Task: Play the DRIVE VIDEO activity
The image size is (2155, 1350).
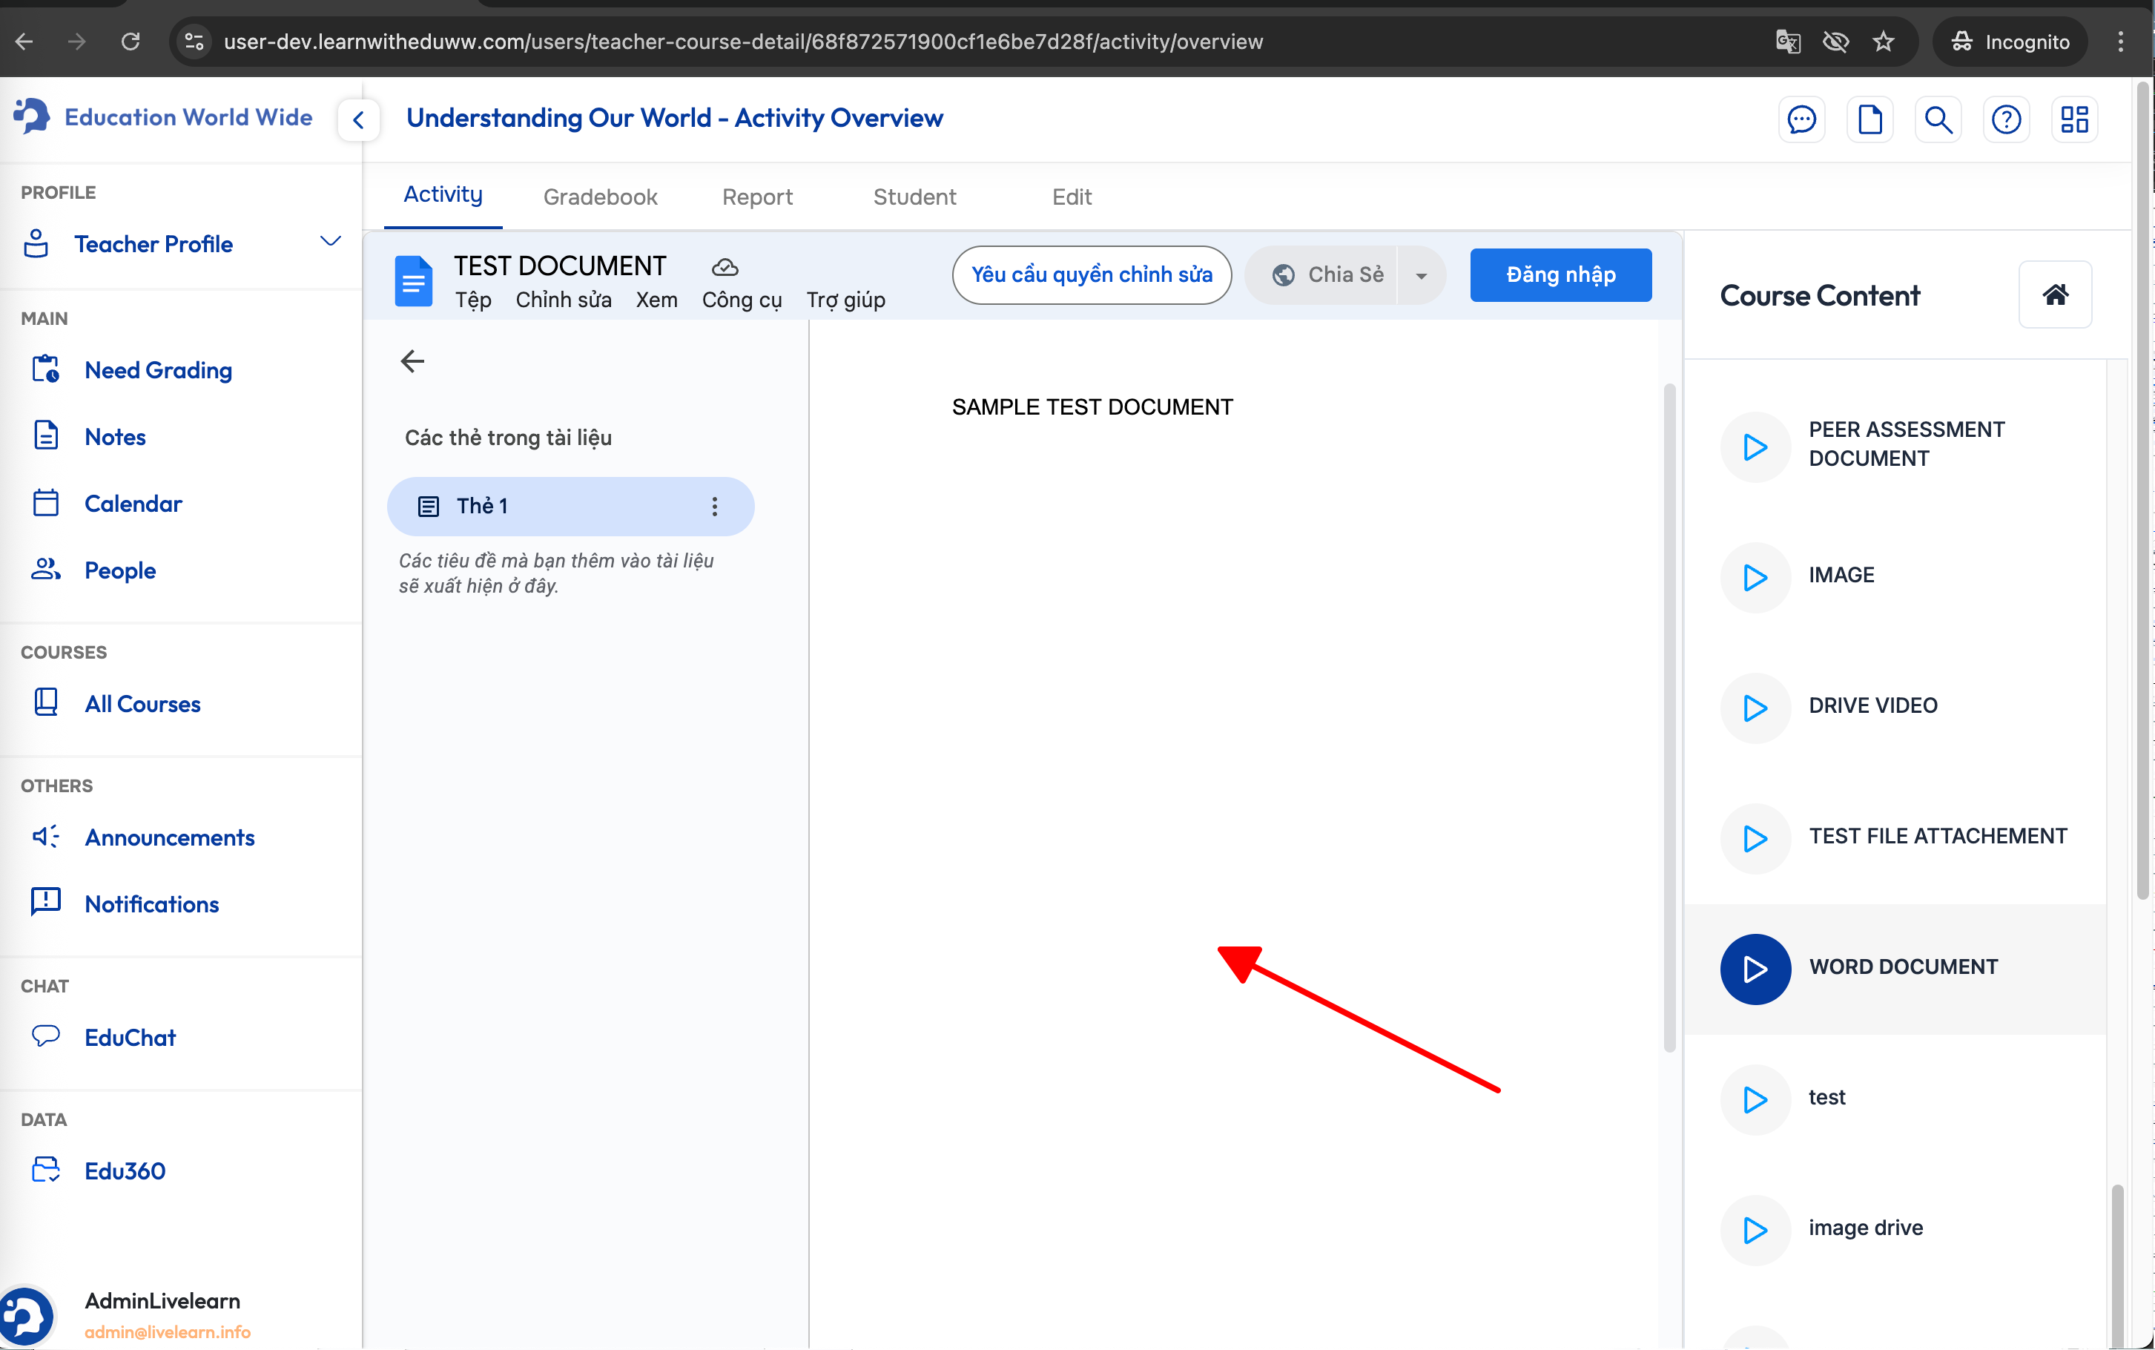Action: [1755, 707]
